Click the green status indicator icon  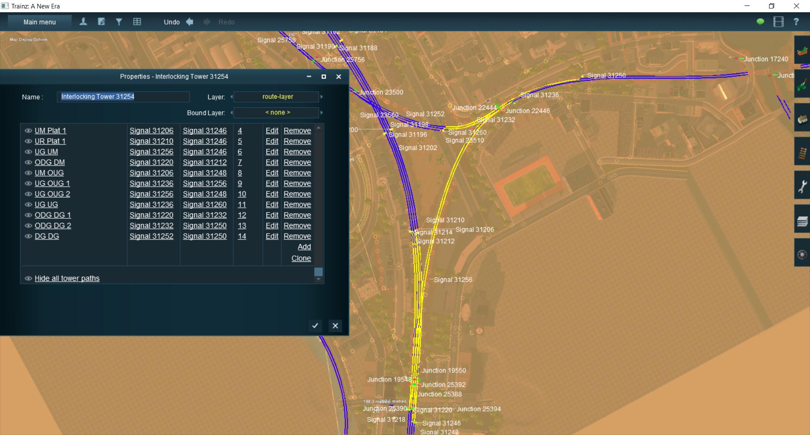(x=760, y=22)
